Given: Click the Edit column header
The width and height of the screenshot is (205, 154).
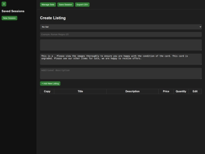Looking at the screenshot, I should pos(195,91).
